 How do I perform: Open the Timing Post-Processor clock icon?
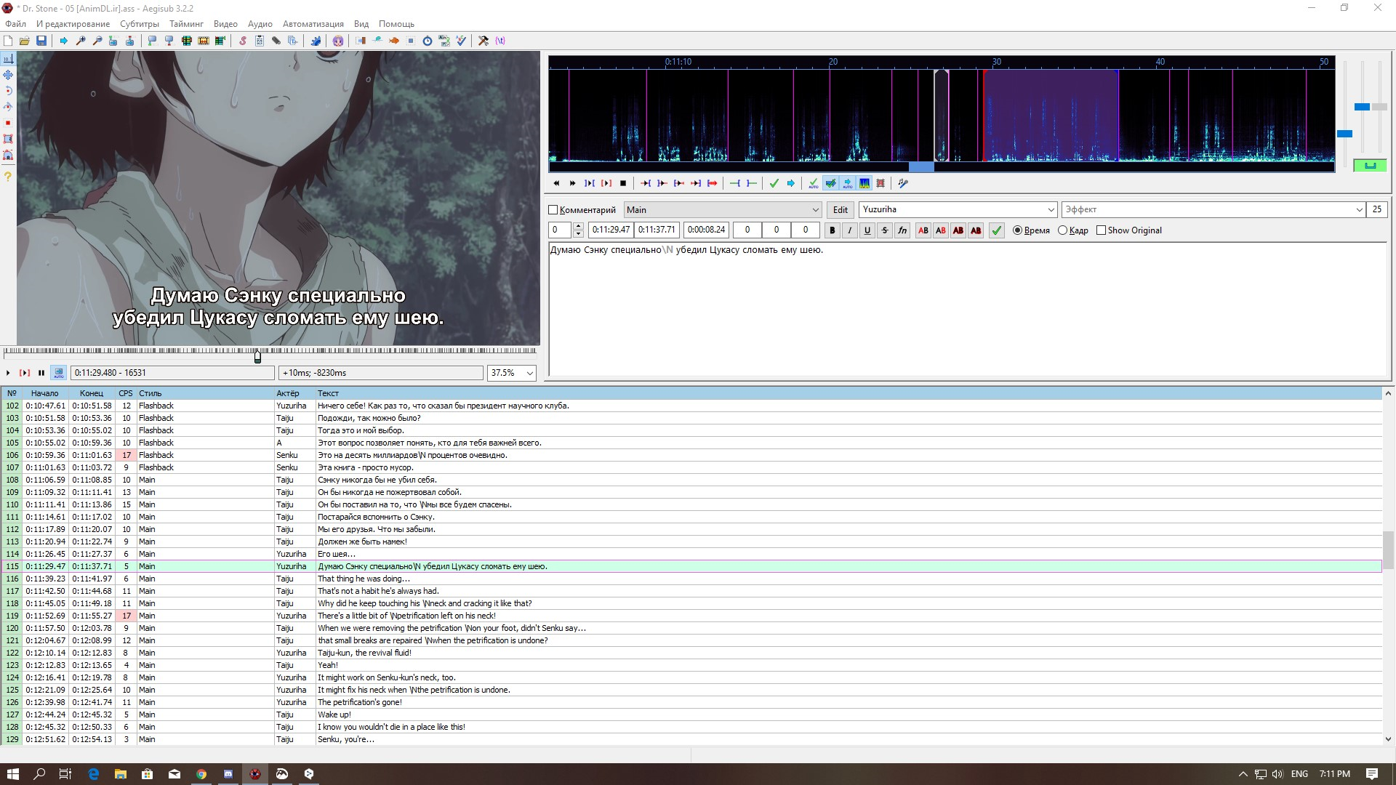428,41
